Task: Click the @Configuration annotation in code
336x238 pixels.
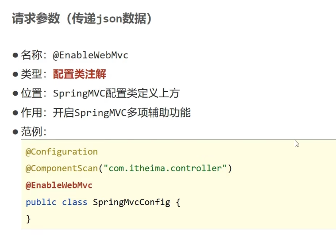Action: 62,152
